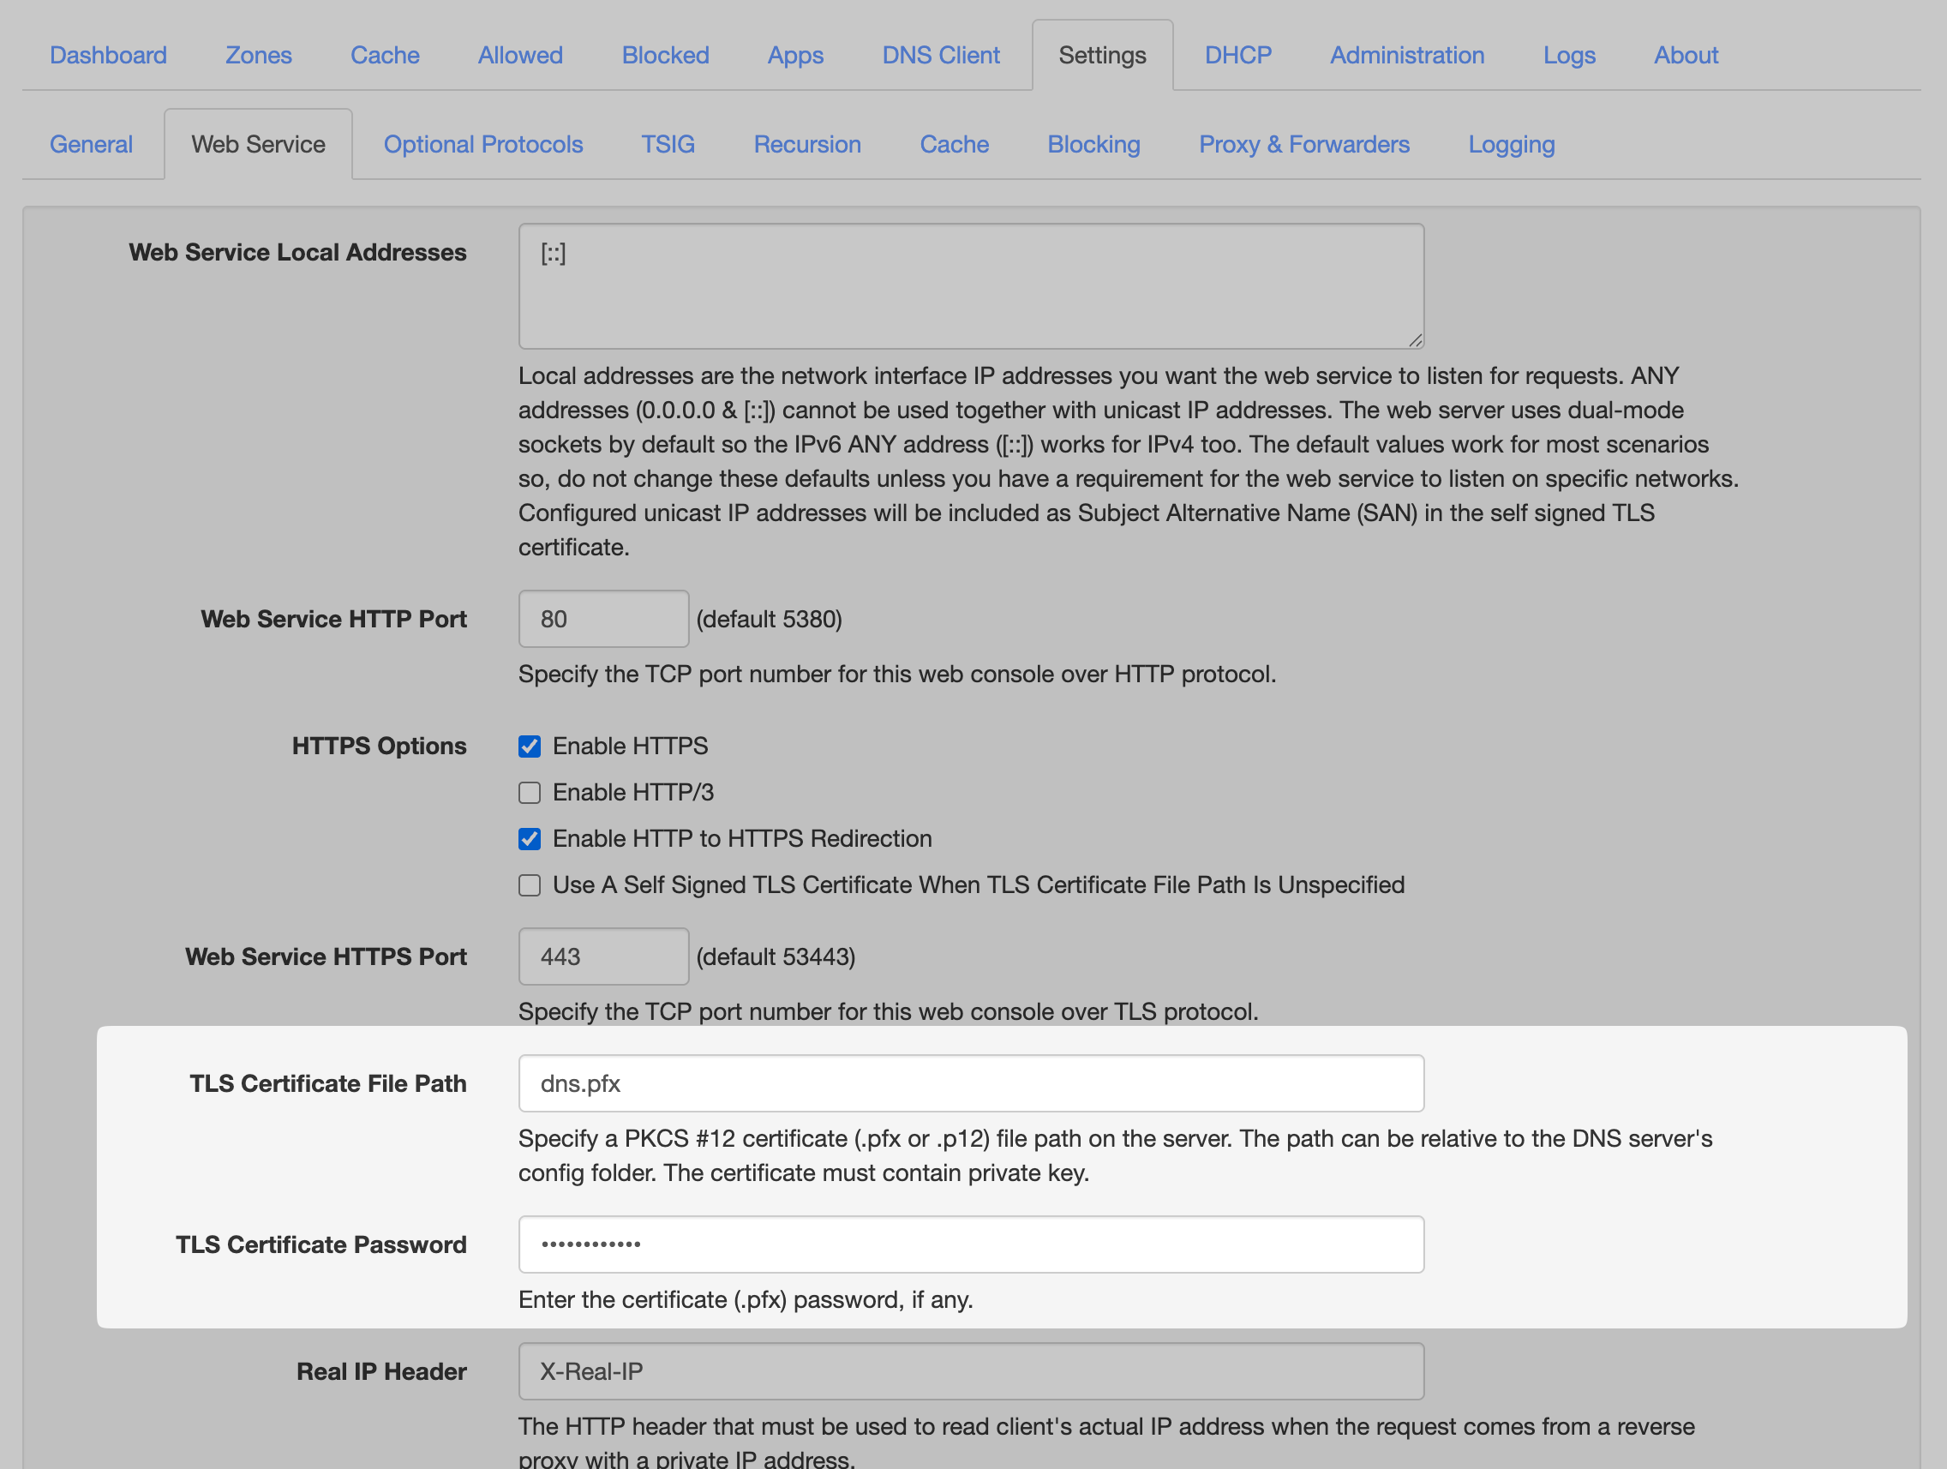Enable the HTTP/3 checkbox
The image size is (1947, 1469).
coord(529,793)
